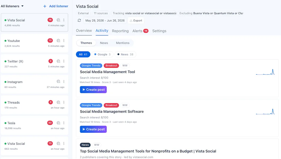This screenshot has height=159, width=281.
Task: Select the News sub-tab
Action: (104, 43)
